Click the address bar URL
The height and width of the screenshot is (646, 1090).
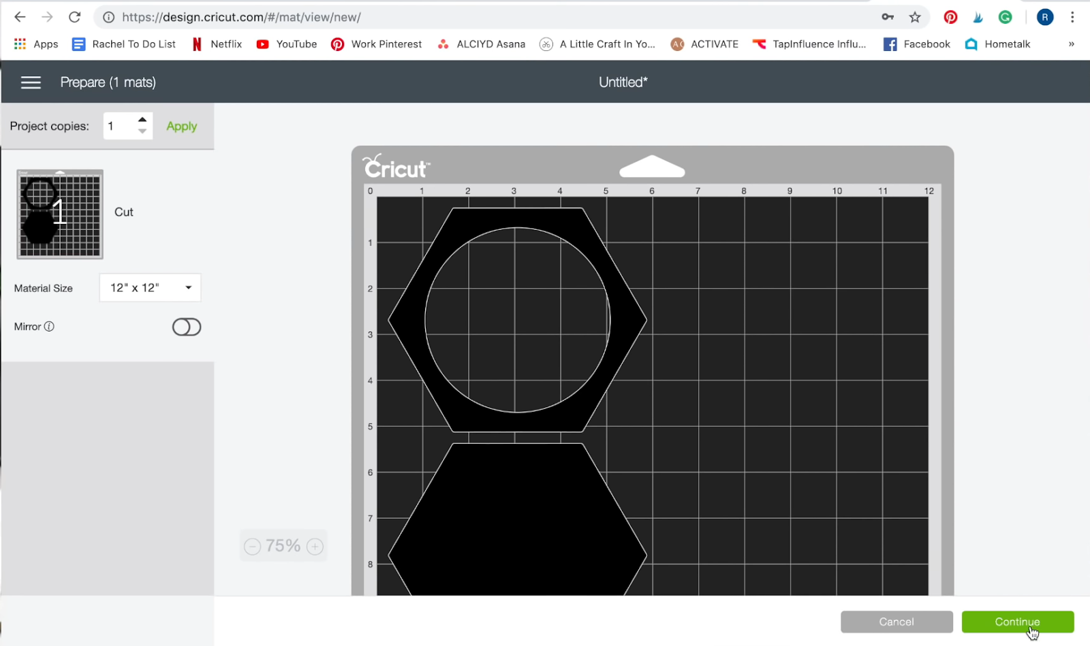(242, 17)
